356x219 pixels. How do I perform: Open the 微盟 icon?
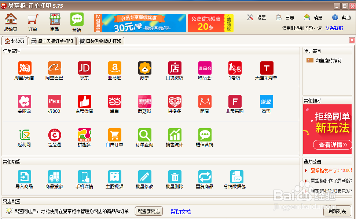tap(267, 101)
